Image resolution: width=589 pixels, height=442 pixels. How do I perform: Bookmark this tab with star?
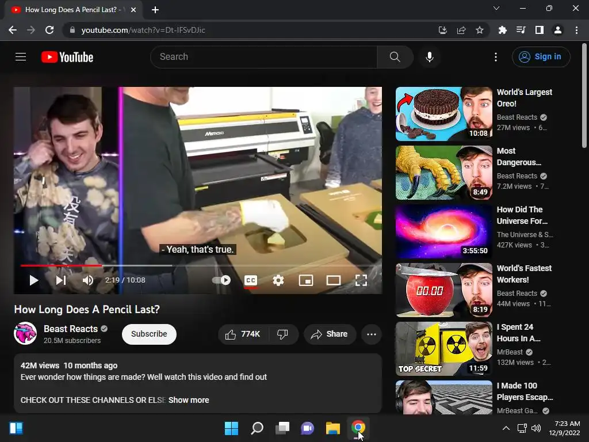coord(480,30)
